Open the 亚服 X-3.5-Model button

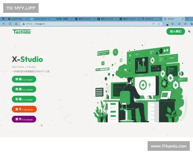pos(24,99)
